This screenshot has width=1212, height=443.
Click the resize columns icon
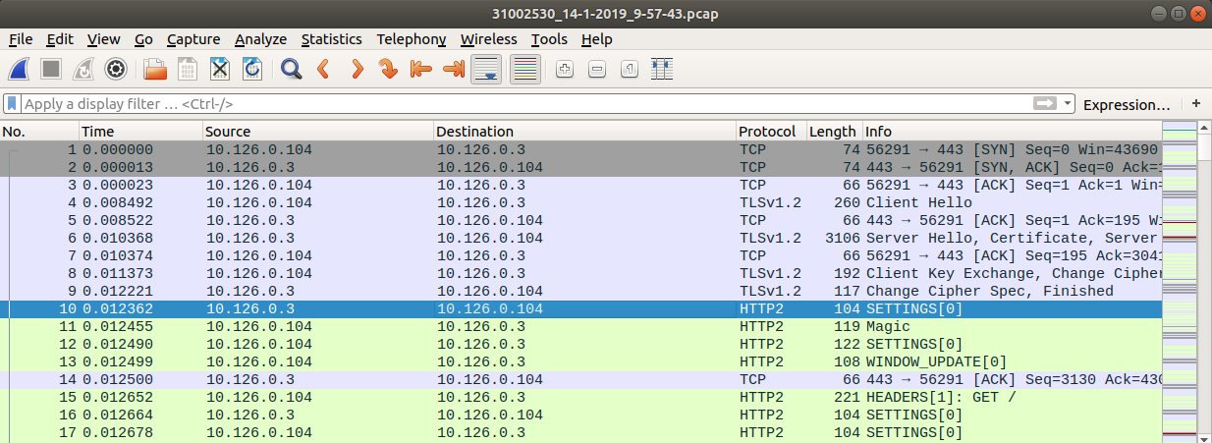(663, 69)
